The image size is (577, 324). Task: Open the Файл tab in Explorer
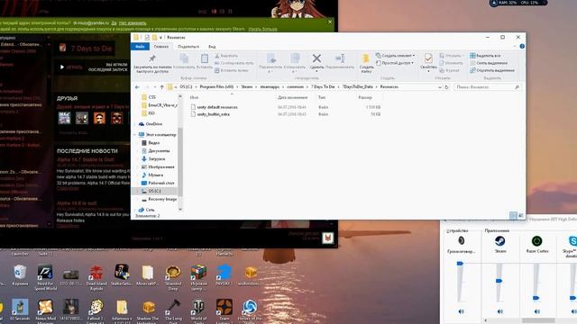pyautogui.click(x=140, y=47)
